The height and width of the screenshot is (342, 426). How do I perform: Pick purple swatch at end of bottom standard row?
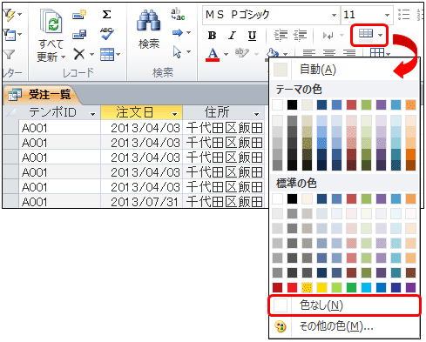410,288
